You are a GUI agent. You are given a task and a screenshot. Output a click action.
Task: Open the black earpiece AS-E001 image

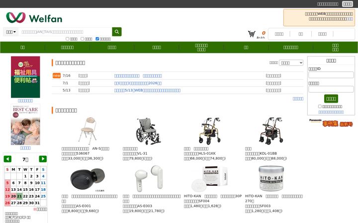point(88,179)
